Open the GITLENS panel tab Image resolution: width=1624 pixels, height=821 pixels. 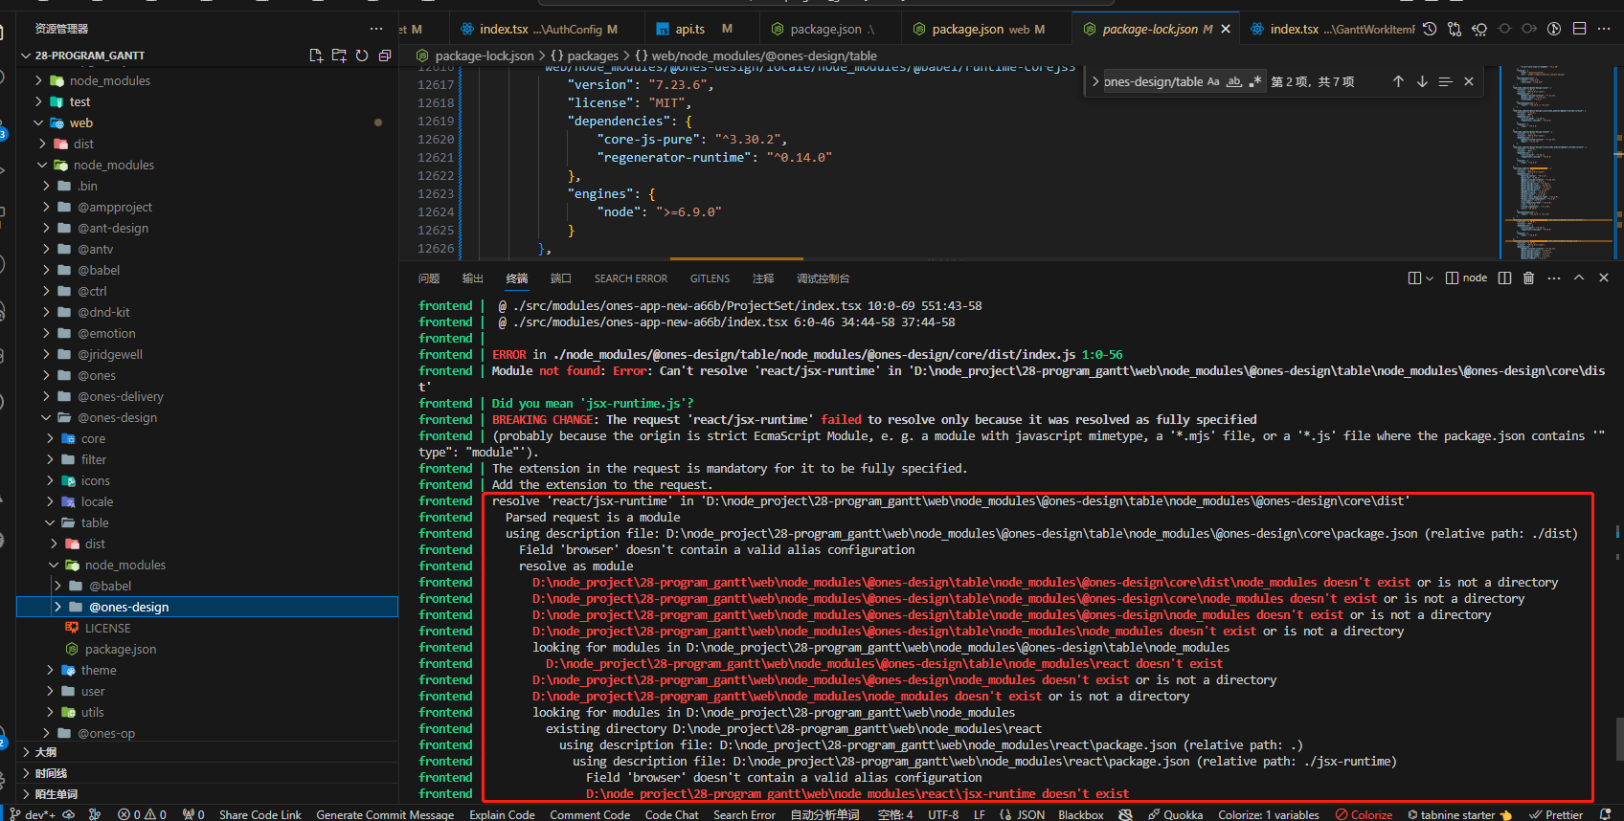click(710, 278)
